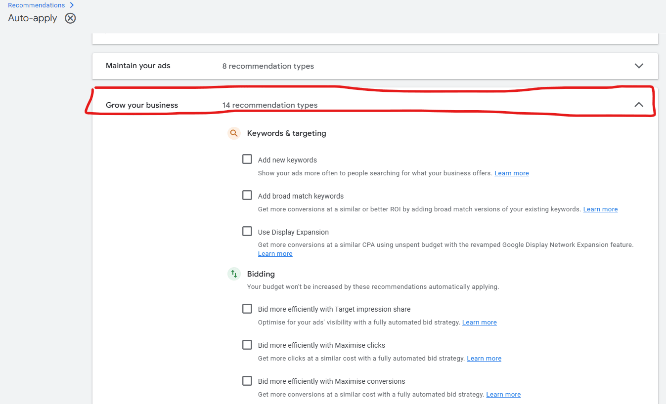The width and height of the screenshot is (666, 404).
Task: Open Learn more for Maximise conversions
Action: [503, 395]
